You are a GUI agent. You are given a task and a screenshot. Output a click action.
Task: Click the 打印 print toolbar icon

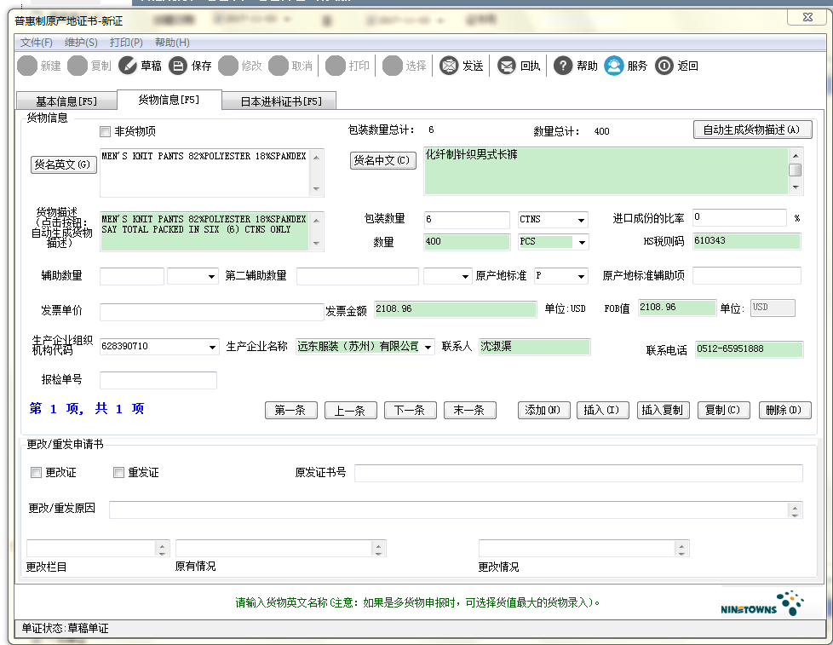[x=336, y=66]
